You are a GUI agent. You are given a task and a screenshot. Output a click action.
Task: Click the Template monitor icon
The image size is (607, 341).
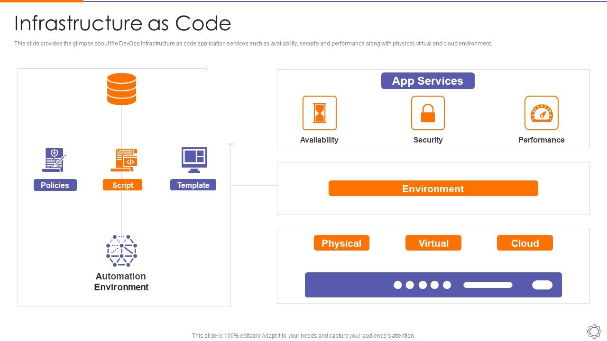pyautogui.click(x=194, y=160)
